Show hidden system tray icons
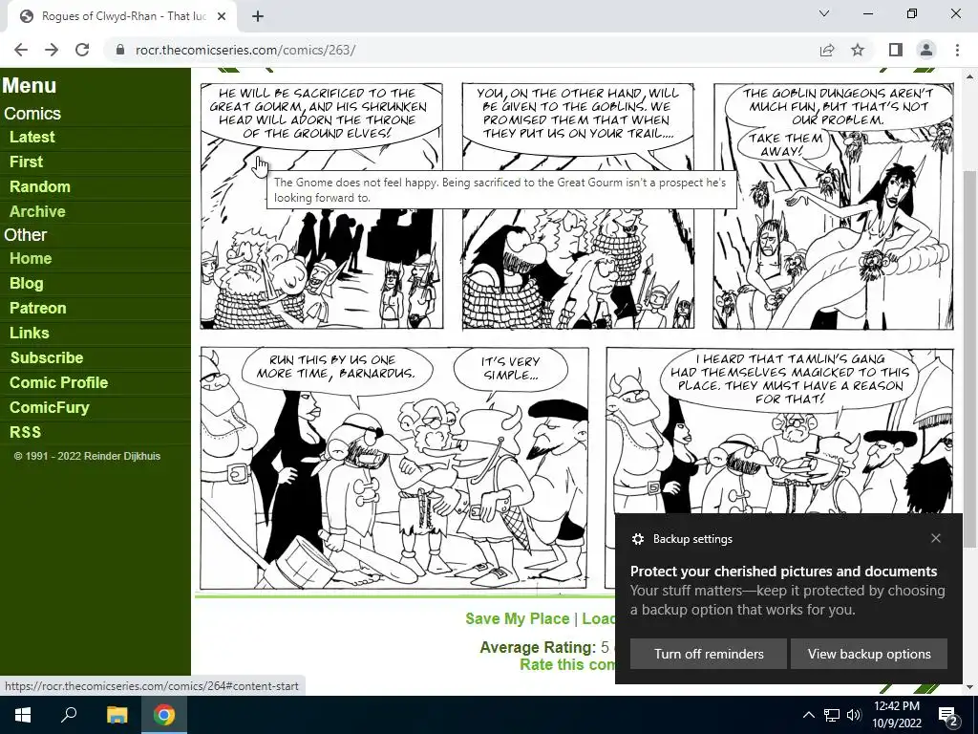Image resolution: width=978 pixels, height=734 pixels. coord(808,715)
